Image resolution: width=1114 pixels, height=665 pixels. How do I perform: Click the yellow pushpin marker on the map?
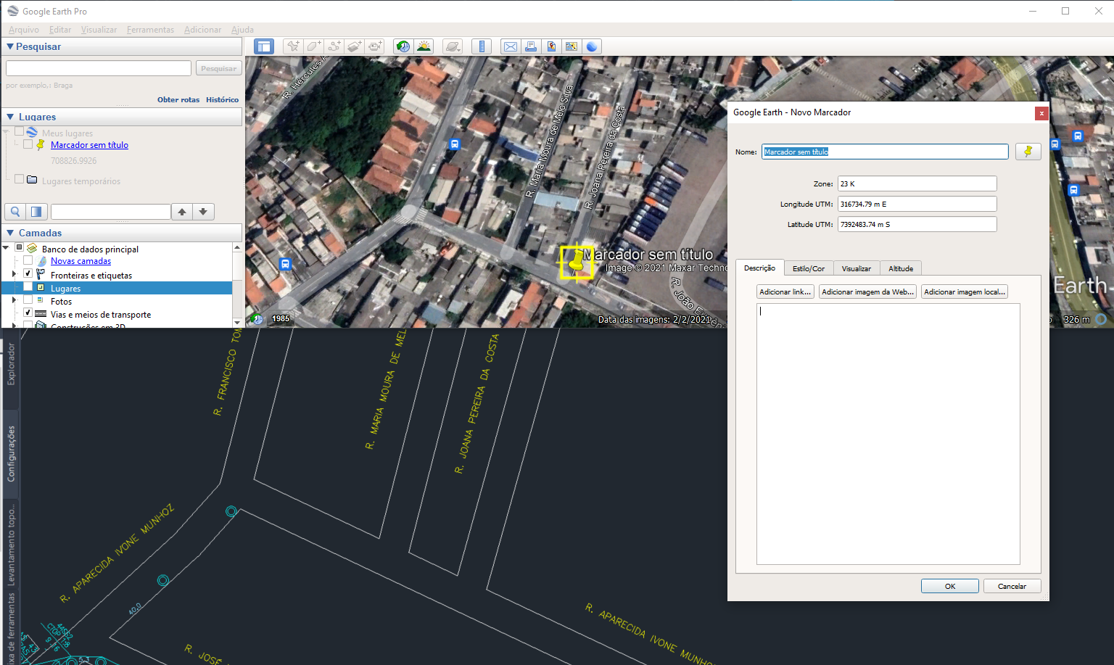coord(576,261)
